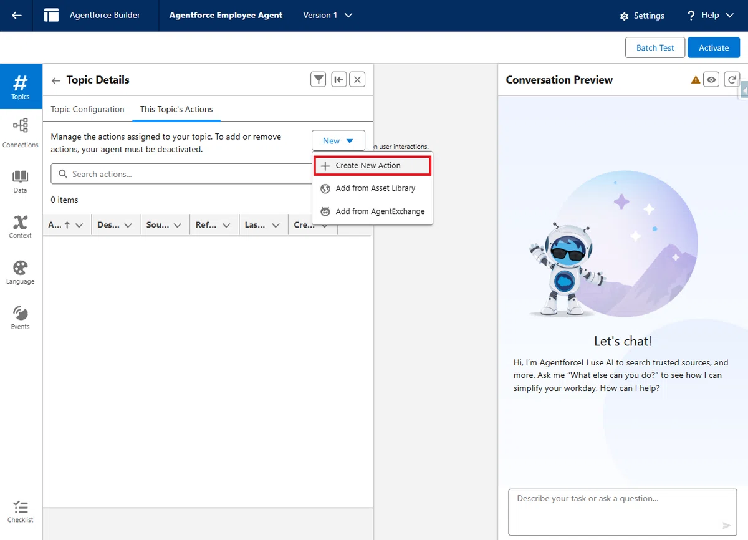The image size is (748, 540).
Task: Choose Add from Asset Library
Action: 372,188
